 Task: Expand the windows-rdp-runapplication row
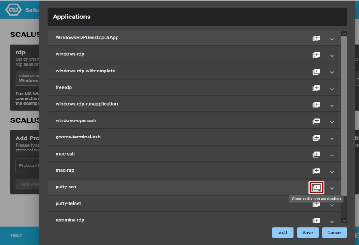[x=332, y=106]
